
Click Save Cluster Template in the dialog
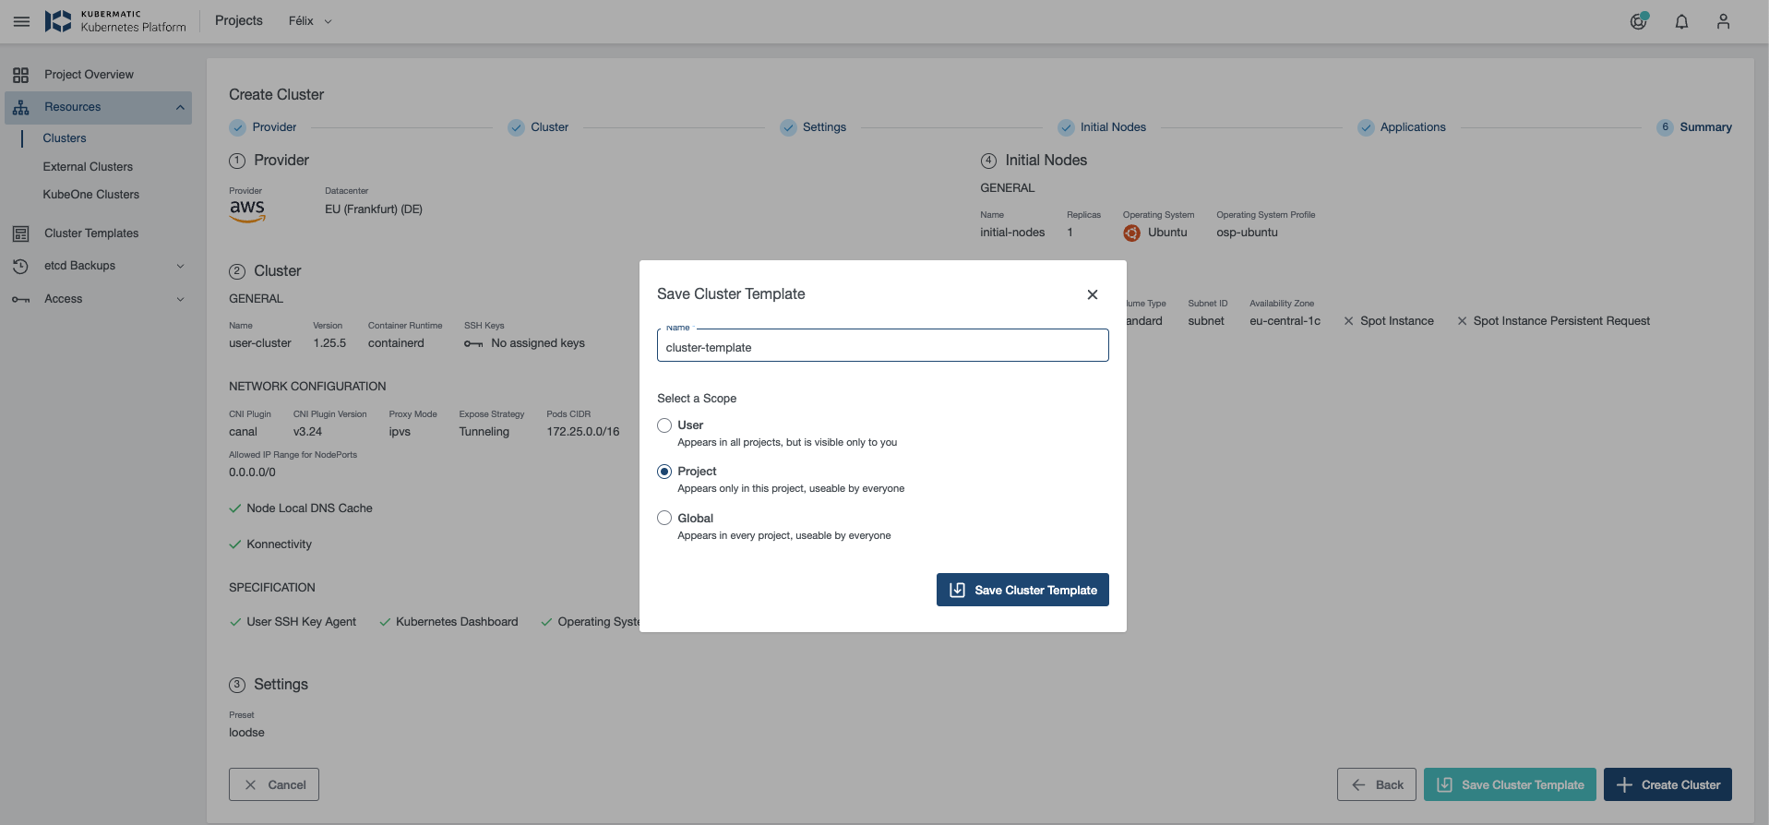coord(1022,590)
